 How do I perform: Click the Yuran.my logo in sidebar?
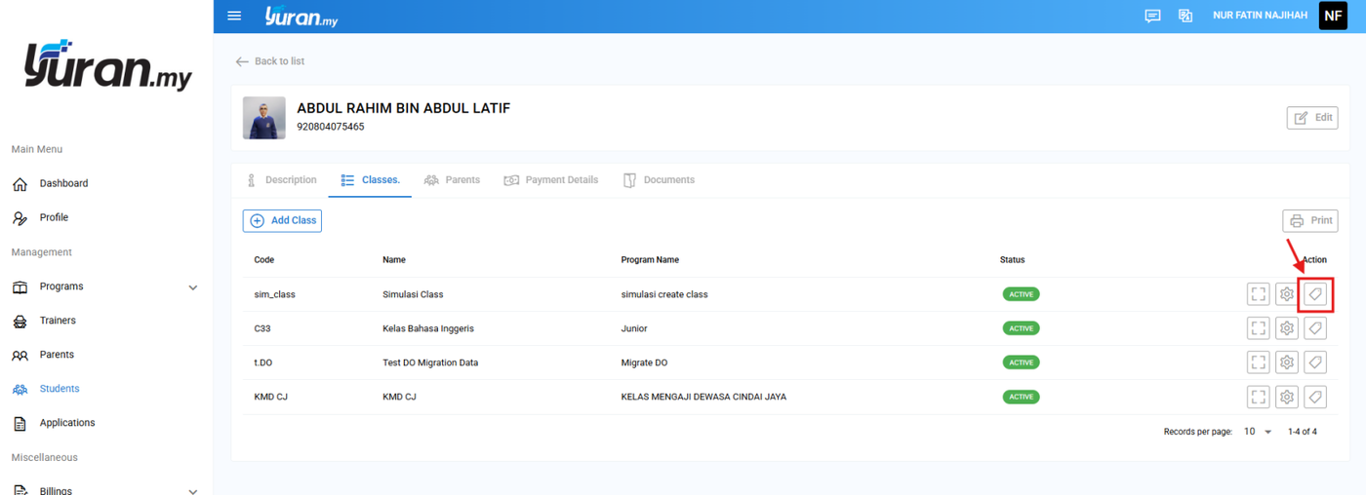point(108,66)
